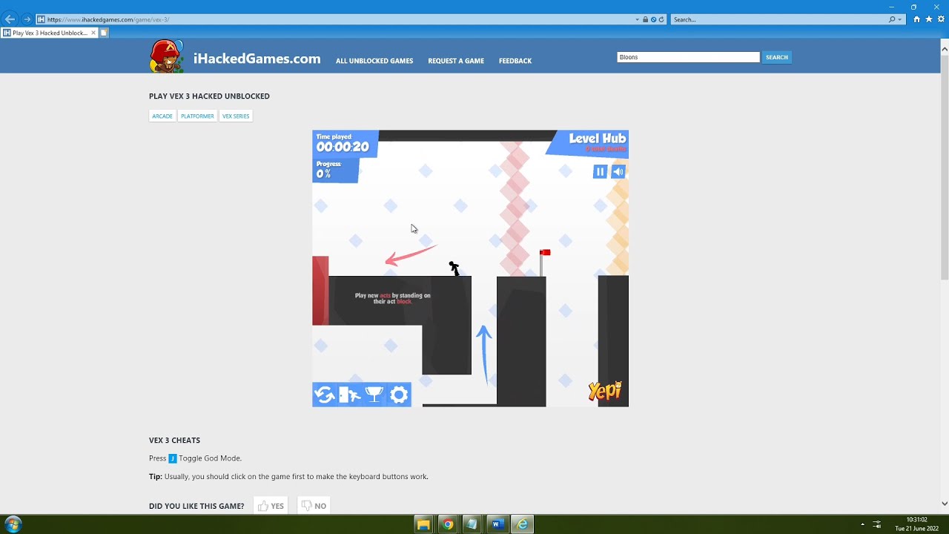Refresh the page
949x534 pixels.
tap(661, 19)
